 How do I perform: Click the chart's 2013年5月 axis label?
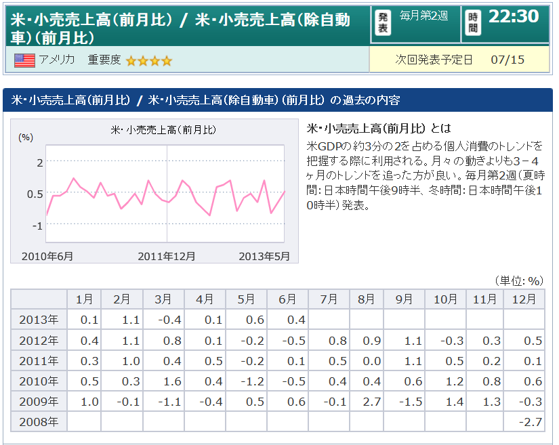[x=264, y=256]
